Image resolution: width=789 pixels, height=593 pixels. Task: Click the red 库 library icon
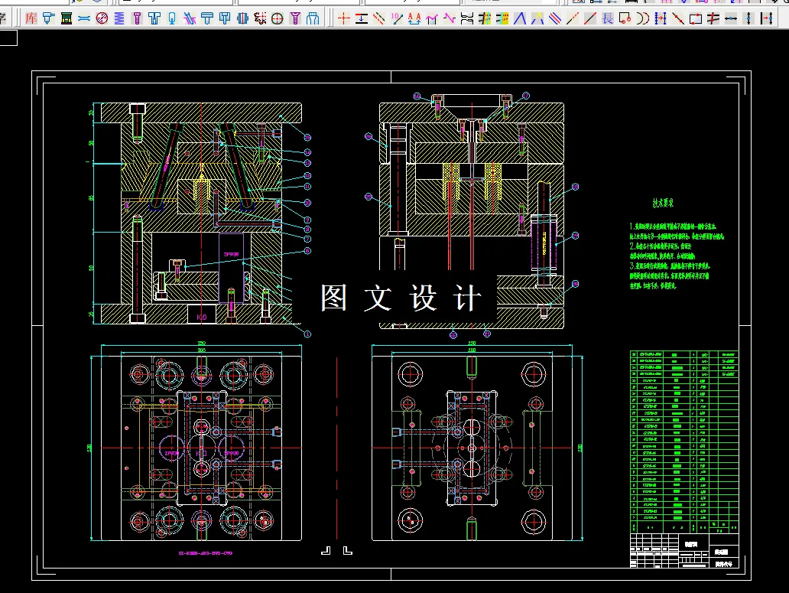point(31,18)
